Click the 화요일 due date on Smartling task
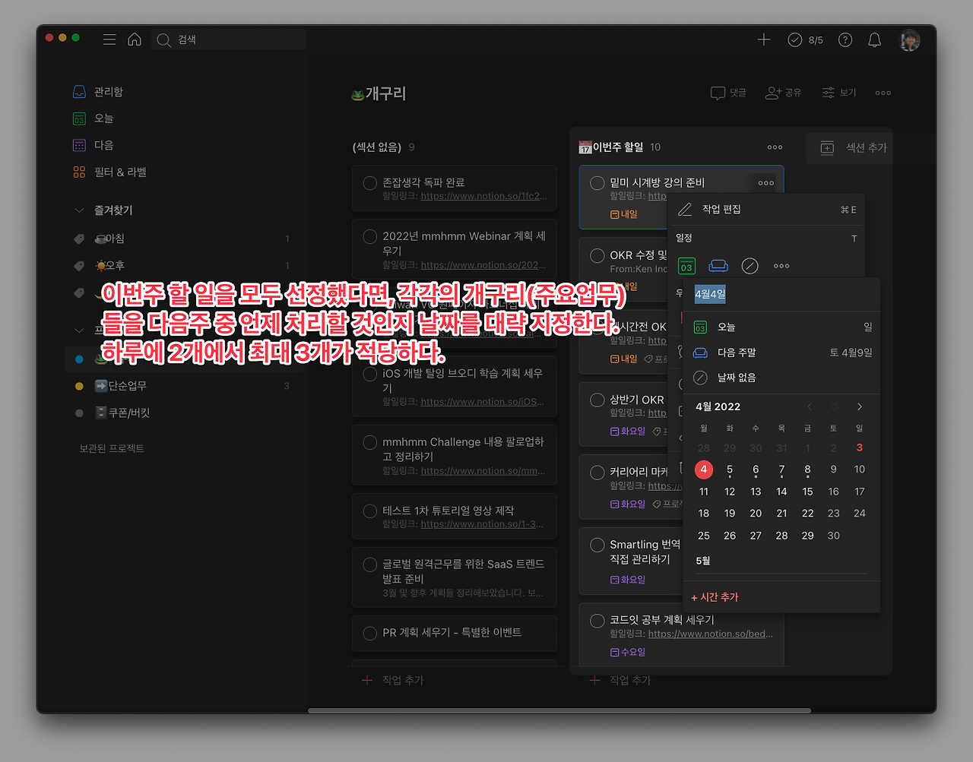Viewport: 973px width, 762px height. 628,580
